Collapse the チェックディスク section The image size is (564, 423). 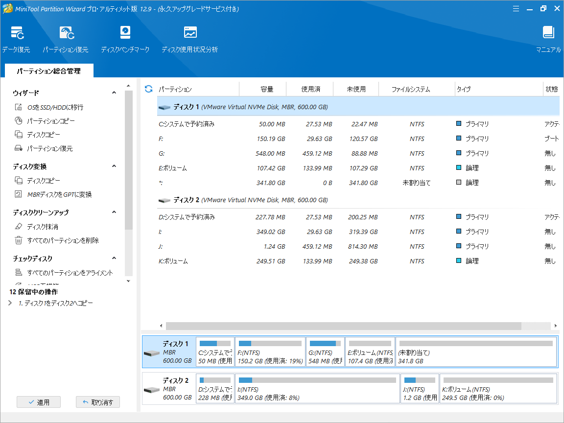[x=114, y=258]
